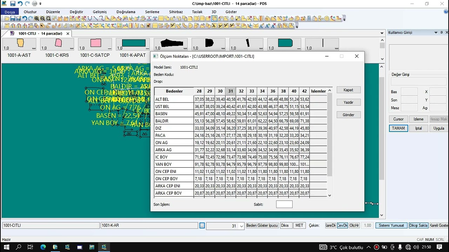Click the Uygula button
Viewport: 449px width, 252px height.
click(439, 128)
